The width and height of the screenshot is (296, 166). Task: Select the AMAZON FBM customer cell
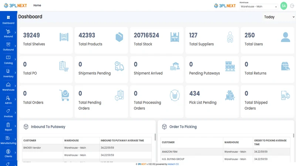coord(192,152)
